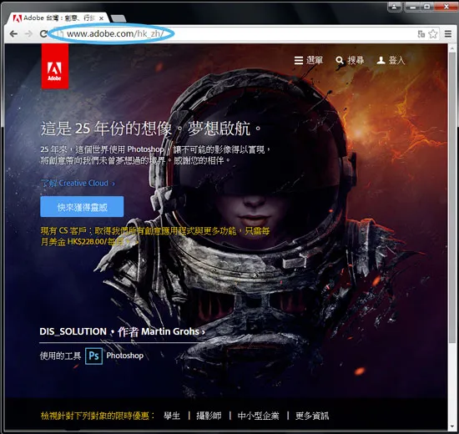Click the 使用的工具 label
The image size is (459, 434).
tap(60, 356)
